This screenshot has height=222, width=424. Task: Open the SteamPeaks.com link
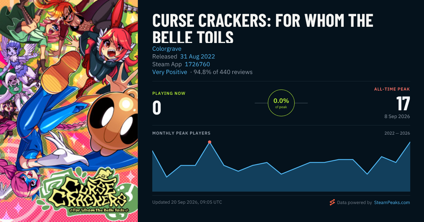click(392, 203)
